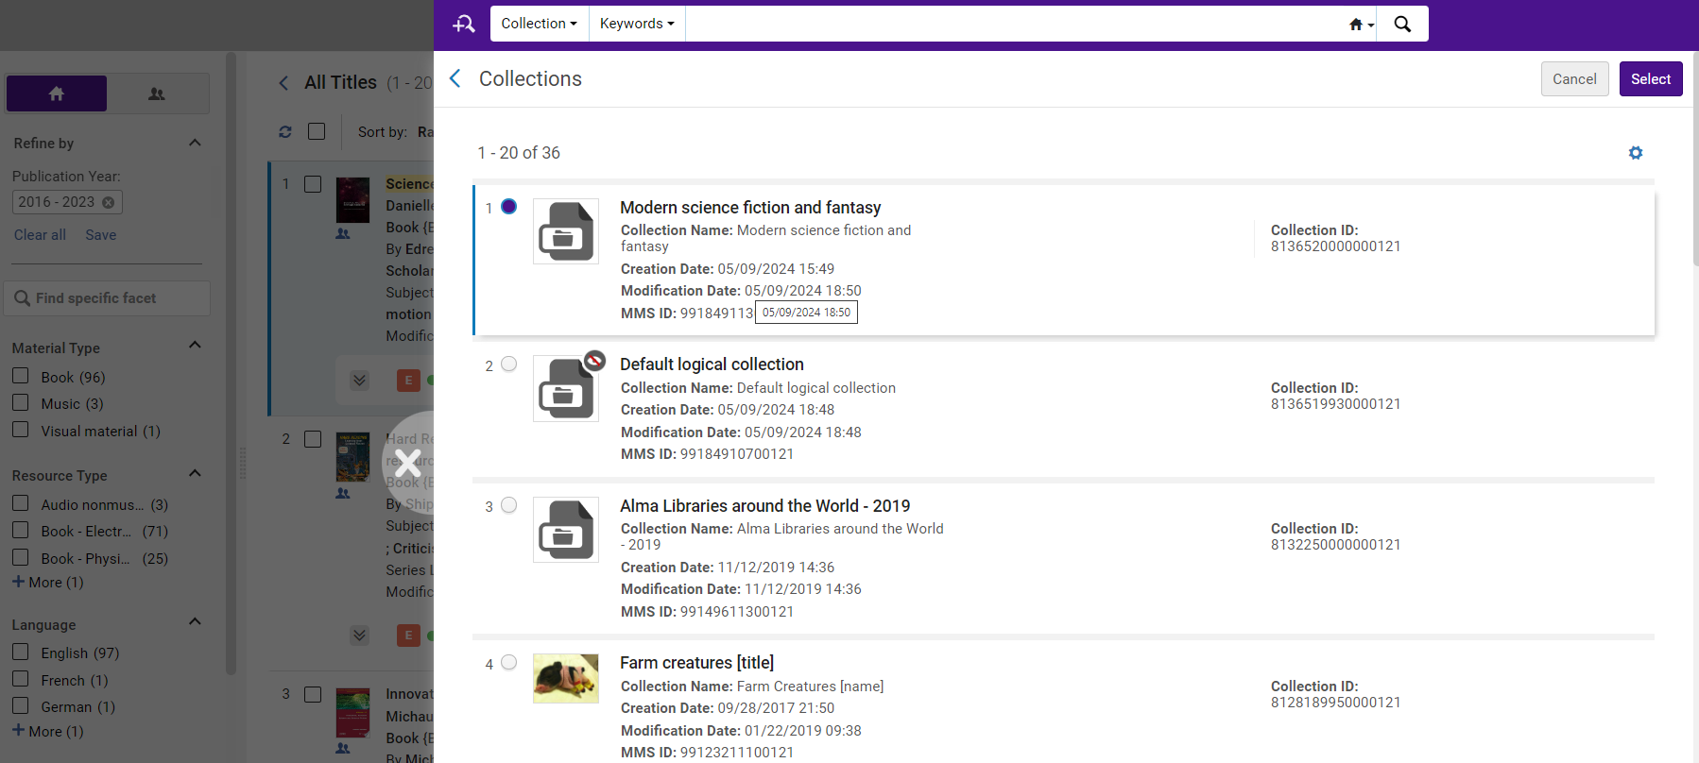Collapse the Refine by section
Viewport: 1699px width, 763px height.
(195, 143)
